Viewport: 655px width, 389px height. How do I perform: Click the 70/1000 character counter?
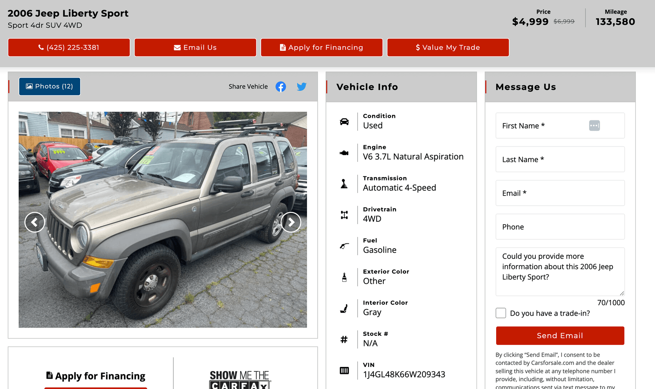[611, 303]
